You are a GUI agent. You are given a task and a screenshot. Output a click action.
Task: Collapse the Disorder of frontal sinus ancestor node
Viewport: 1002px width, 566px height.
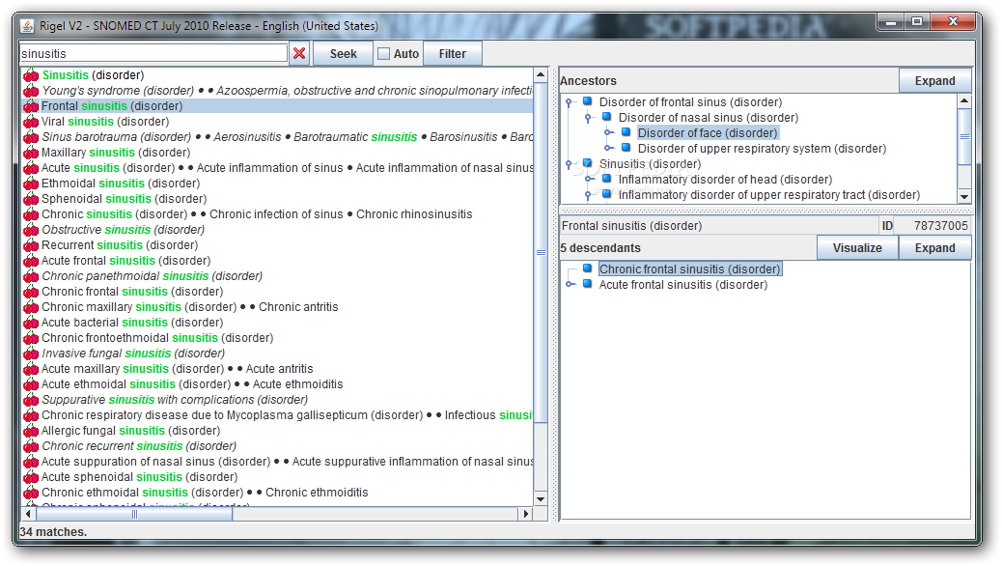pyautogui.click(x=569, y=101)
